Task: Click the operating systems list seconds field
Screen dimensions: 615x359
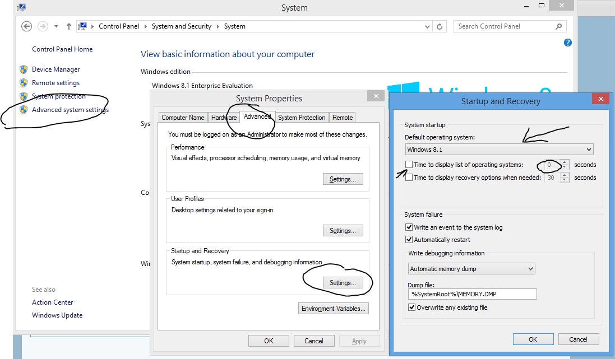Action: pyautogui.click(x=553, y=165)
